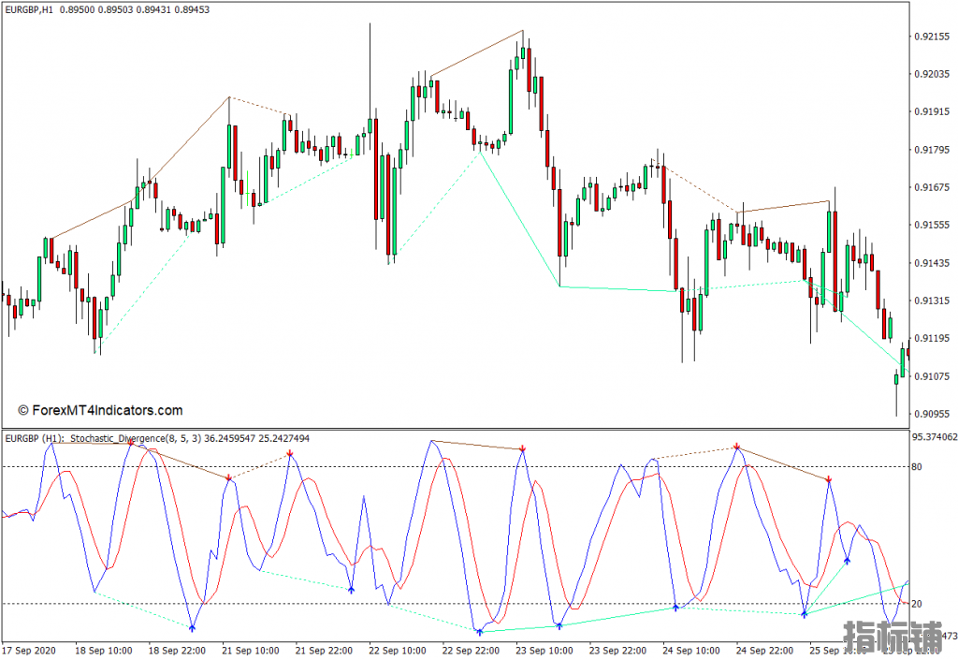
Task: Click the 0.91075 price axis label
Action: pyautogui.click(x=932, y=376)
